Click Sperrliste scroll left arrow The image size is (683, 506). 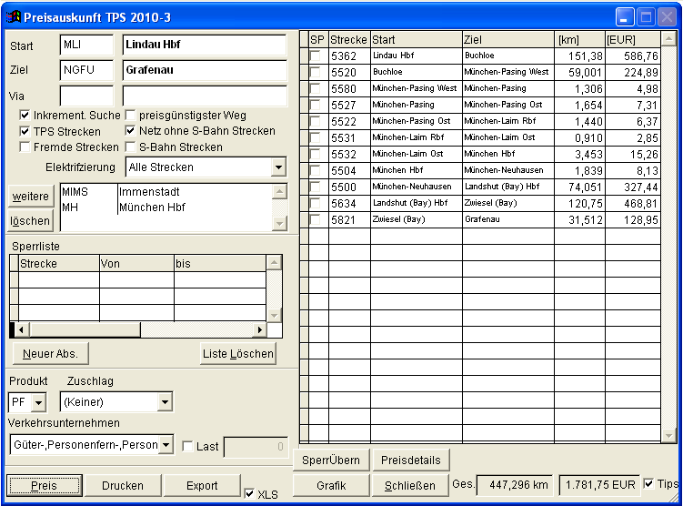click(21, 329)
